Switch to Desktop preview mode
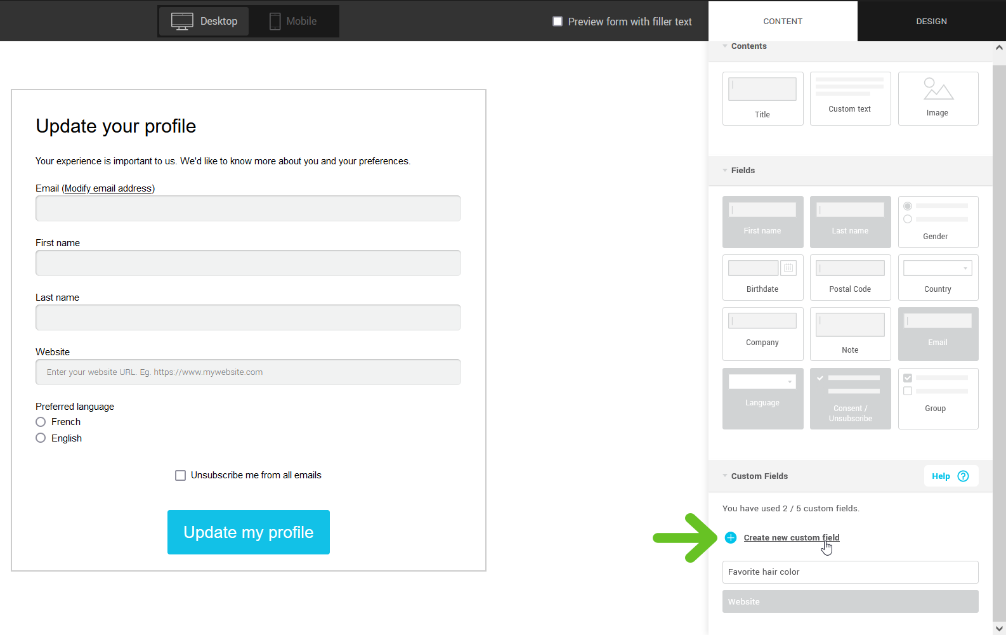Viewport: 1006px width, 635px height. 204,21
